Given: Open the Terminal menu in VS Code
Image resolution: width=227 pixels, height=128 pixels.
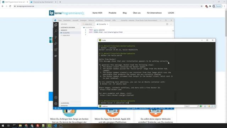Looking at the screenshot, I should [x=107, y=20].
